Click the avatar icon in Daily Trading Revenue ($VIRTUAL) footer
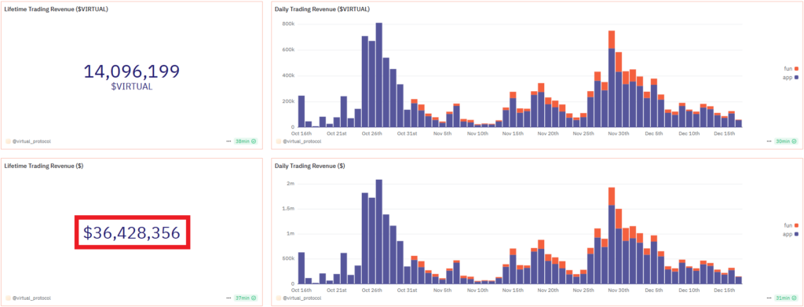 [279, 141]
